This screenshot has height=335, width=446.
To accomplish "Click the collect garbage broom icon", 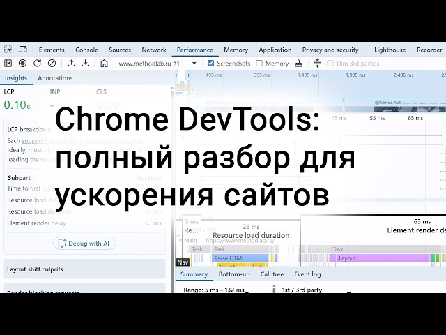I will (298, 64).
